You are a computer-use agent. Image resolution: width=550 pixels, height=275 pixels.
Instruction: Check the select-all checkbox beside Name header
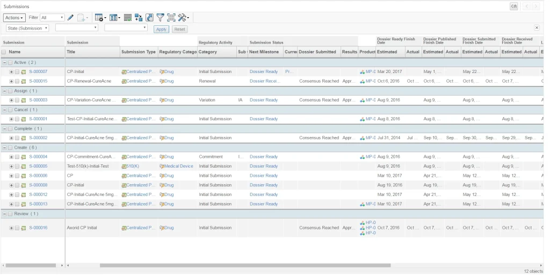(4, 52)
